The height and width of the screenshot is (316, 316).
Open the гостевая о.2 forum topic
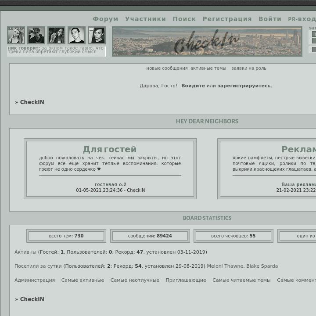[110, 185]
